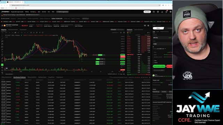Click Long Position eröffnen button
The image size is (223, 125).
pos(159,66)
